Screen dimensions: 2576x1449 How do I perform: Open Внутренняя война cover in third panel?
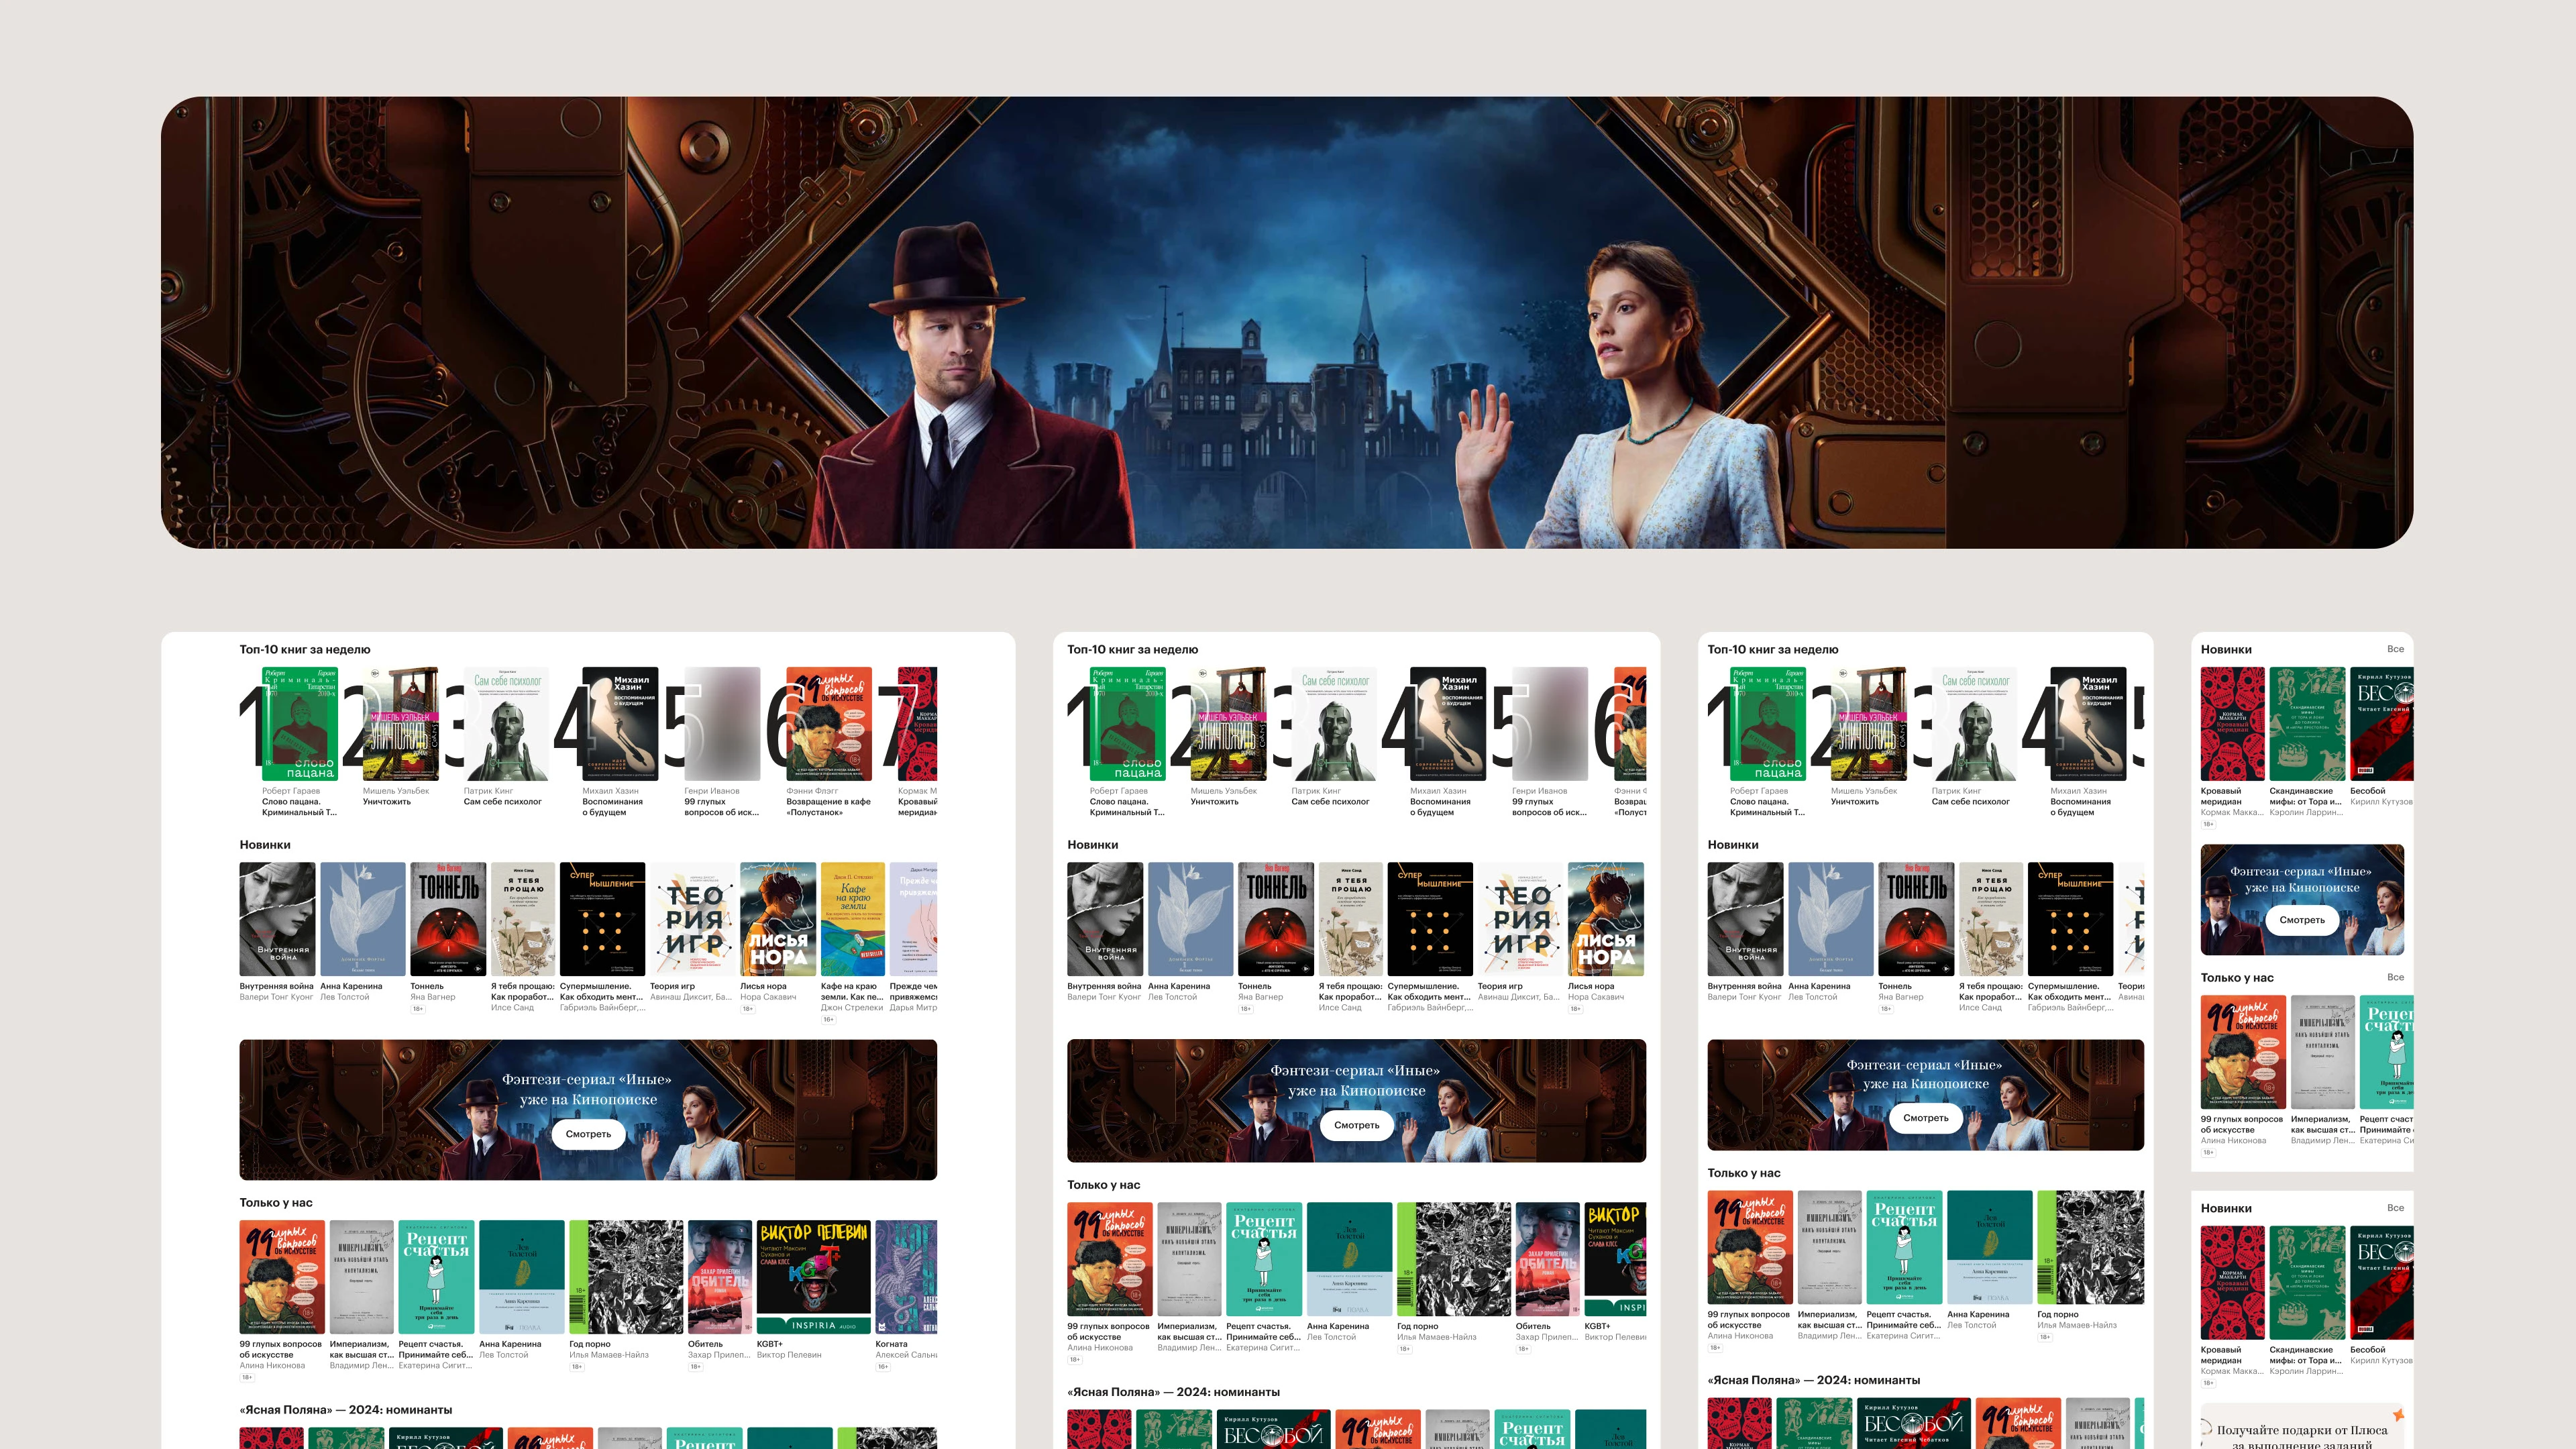(1745, 919)
